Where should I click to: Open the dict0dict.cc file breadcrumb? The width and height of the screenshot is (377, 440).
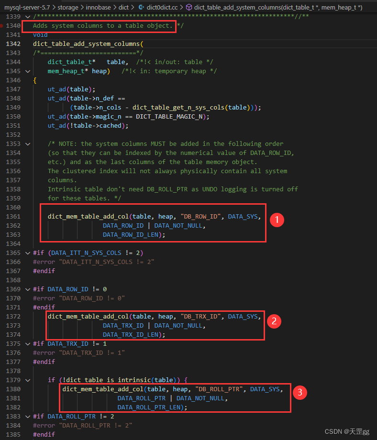pos(162,7)
